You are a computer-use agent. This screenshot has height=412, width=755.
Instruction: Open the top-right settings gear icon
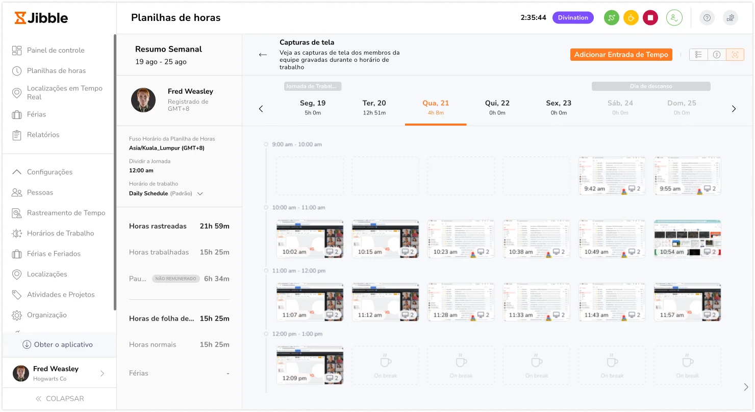731,18
